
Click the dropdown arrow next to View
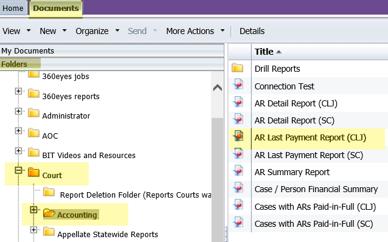tap(29, 30)
